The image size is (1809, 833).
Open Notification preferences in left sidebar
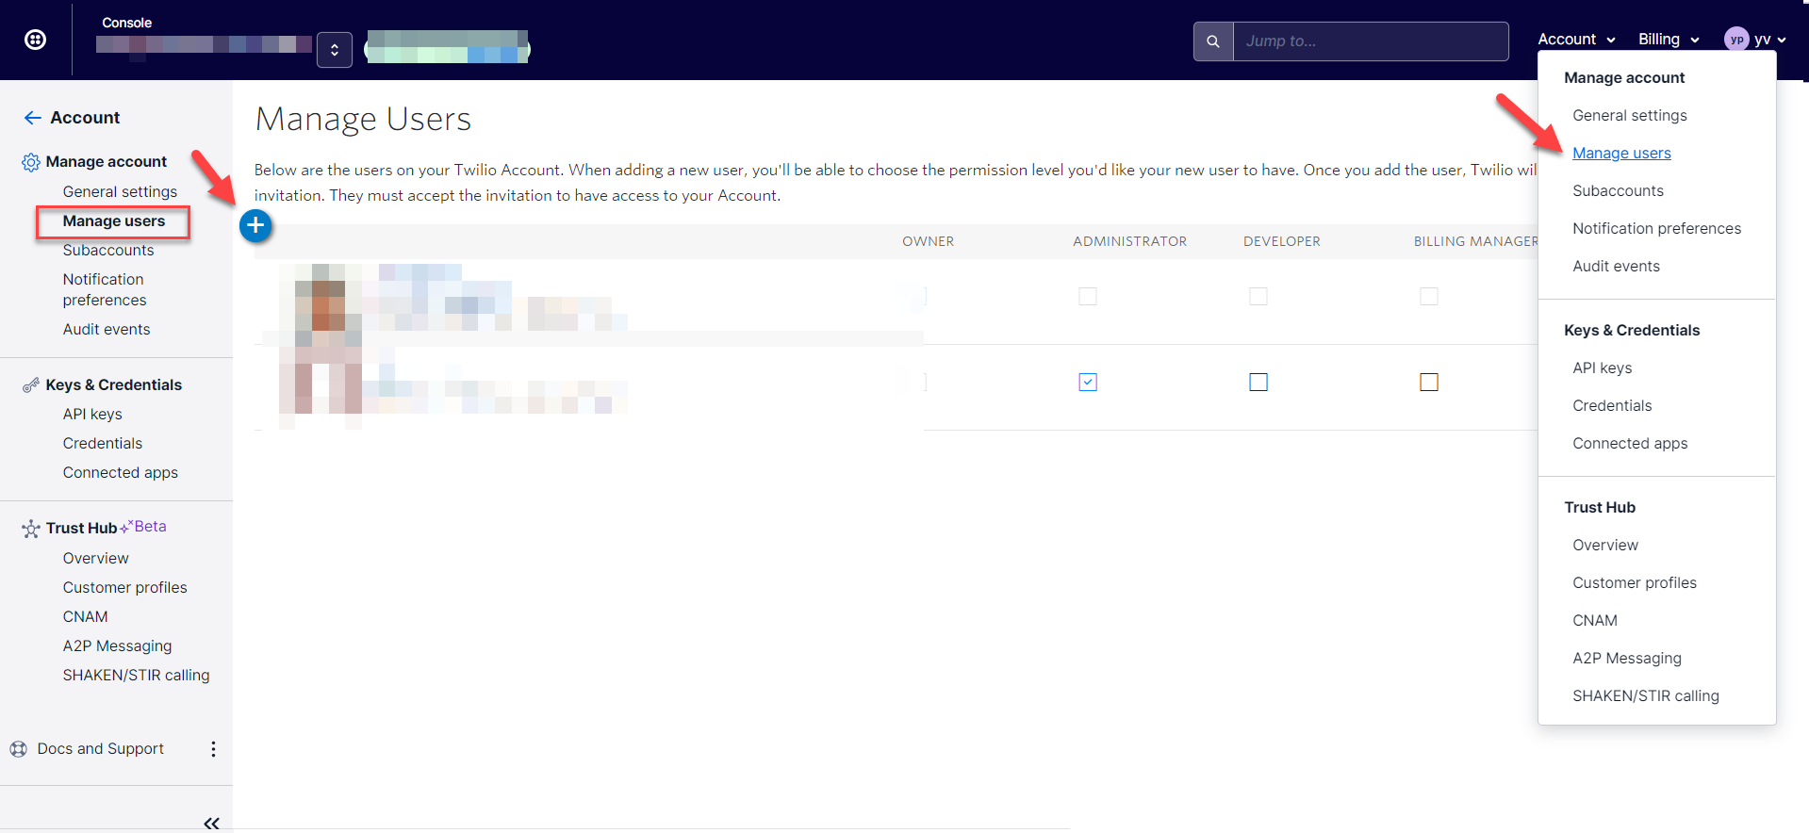[x=105, y=290]
